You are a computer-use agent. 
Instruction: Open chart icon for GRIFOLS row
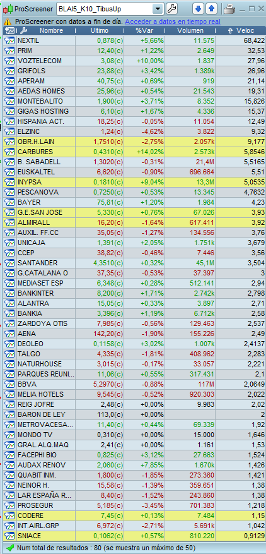pyautogui.click(x=9, y=71)
